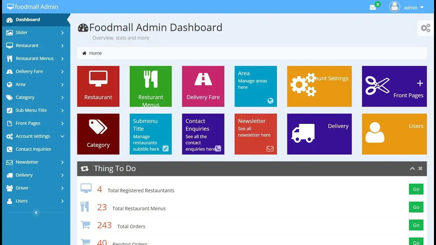Open Newsletter sidebar menu item
The image size is (436, 245).
36,162
